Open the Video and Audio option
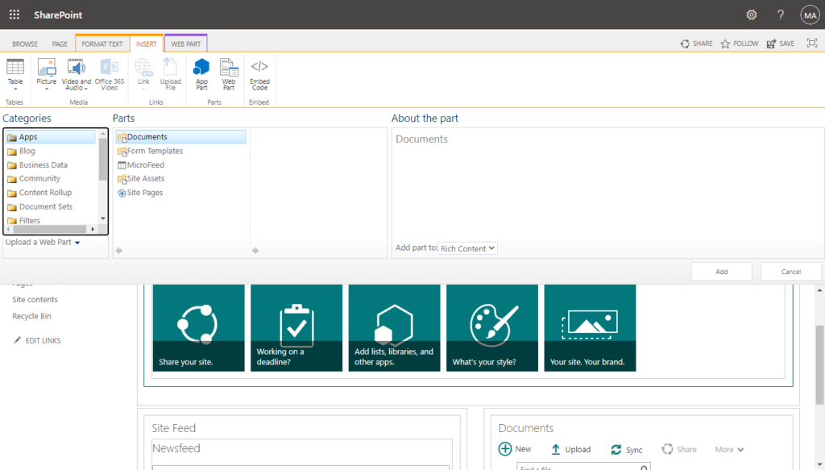 77,73
